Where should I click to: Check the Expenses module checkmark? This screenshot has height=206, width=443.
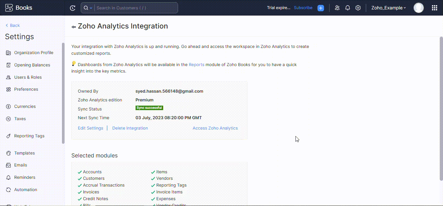(152, 199)
